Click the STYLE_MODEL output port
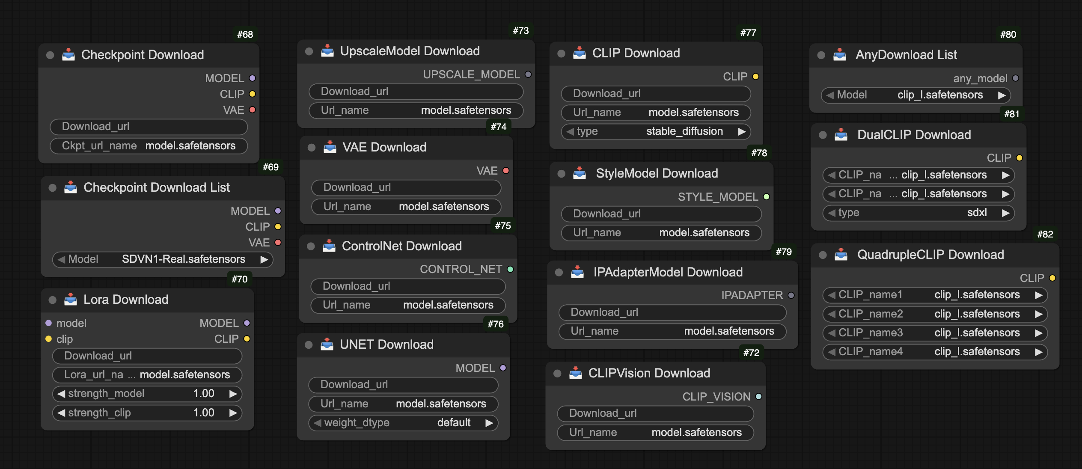Image resolution: width=1082 pixels, height=469 pixels. click(767, 197)
